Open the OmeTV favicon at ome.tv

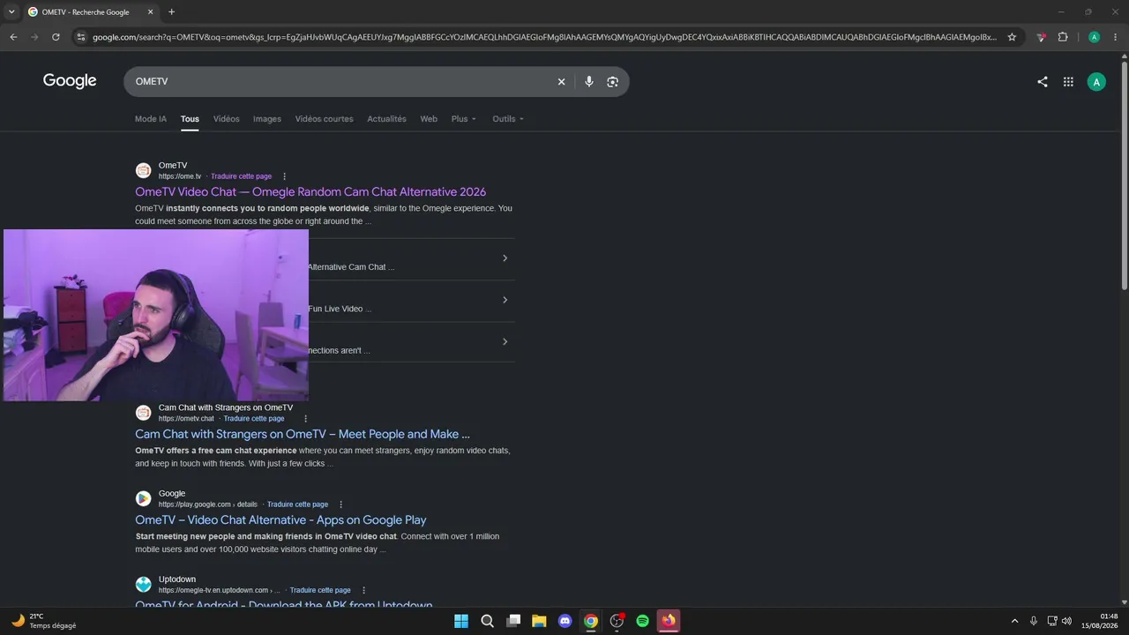coord(143,170)
